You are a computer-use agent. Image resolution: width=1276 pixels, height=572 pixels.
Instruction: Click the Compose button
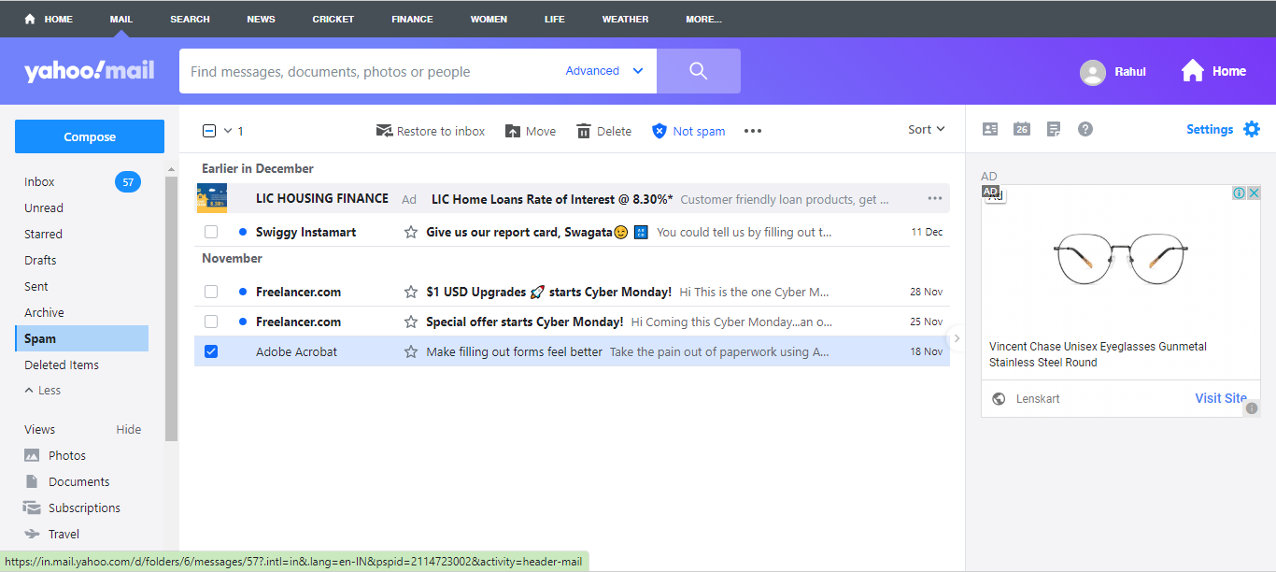pos(90,136)
